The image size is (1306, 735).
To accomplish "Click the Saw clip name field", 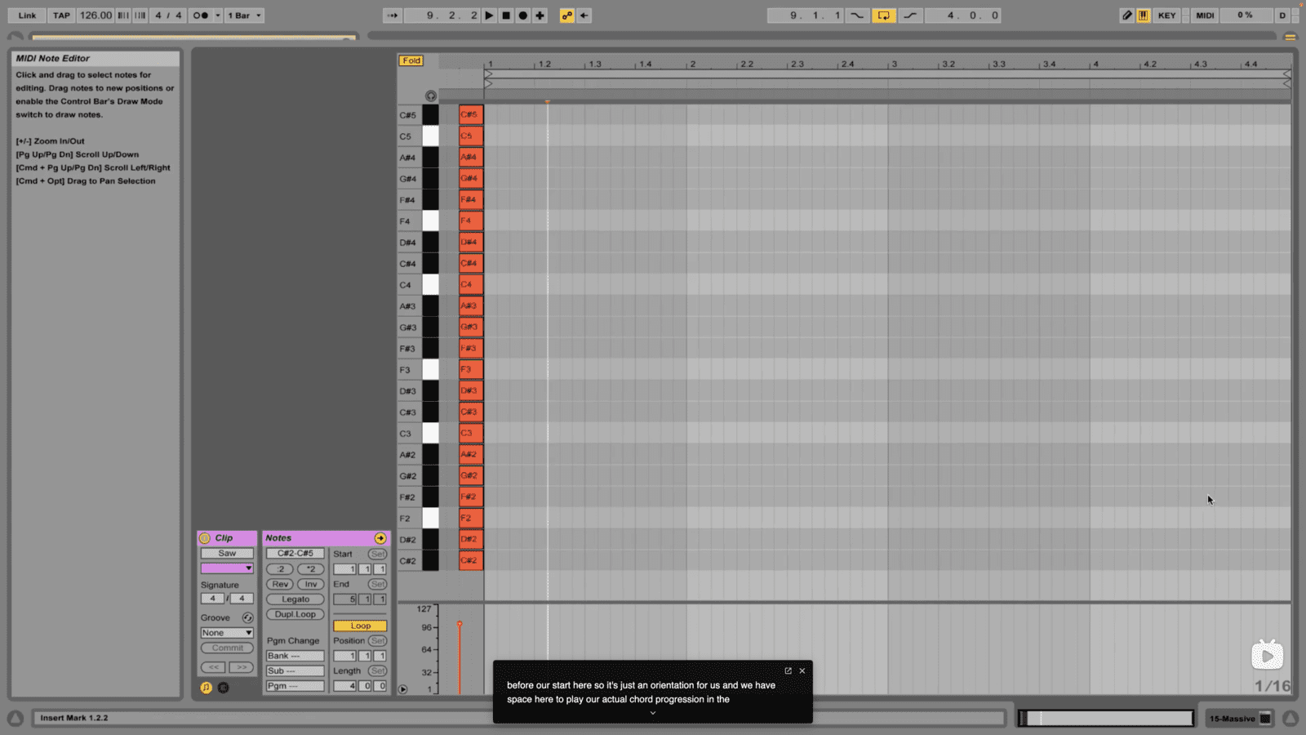I will click(x=227, y=554).
